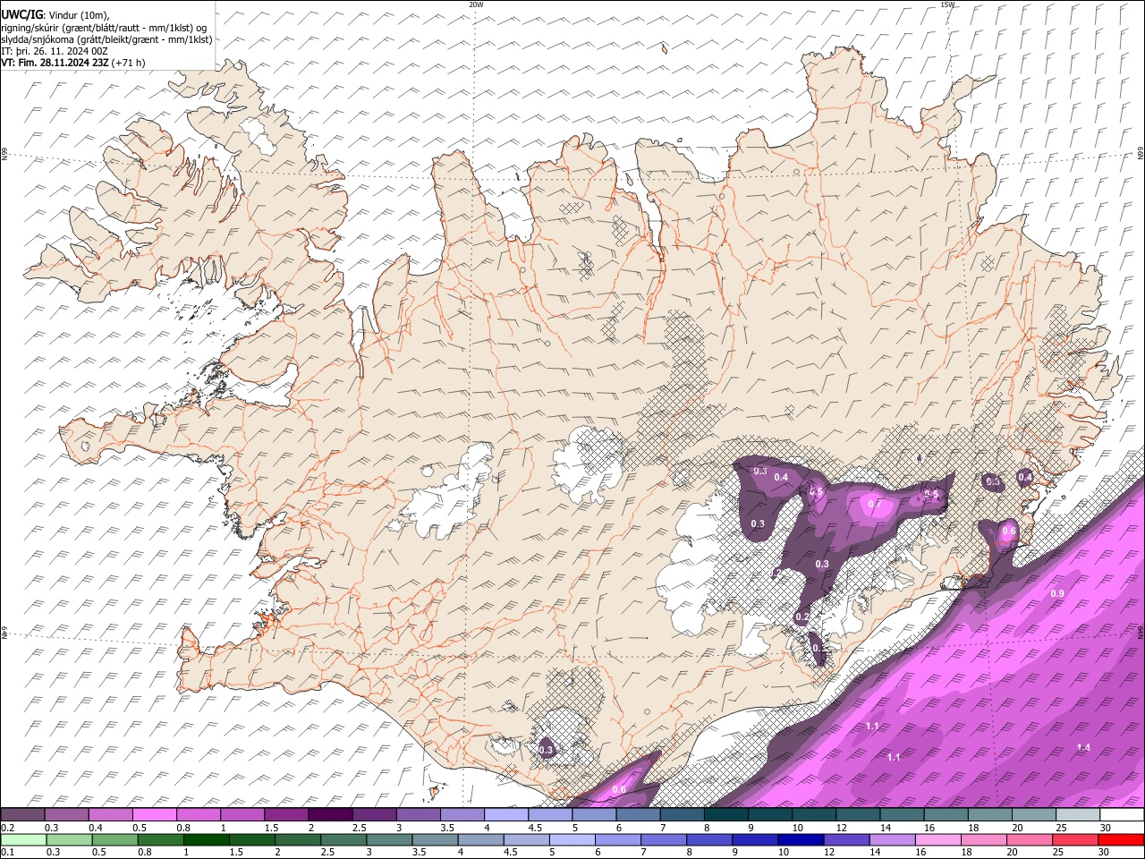Screen dimensions: 1145x859
Task: Select the snow legend swatch for 0.3–0.4 mm
Action: click(67, 815)
